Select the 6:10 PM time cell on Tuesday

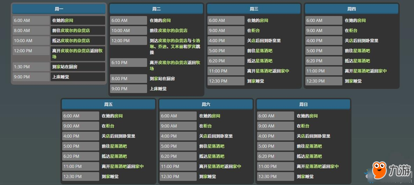(x=128, y=62)
